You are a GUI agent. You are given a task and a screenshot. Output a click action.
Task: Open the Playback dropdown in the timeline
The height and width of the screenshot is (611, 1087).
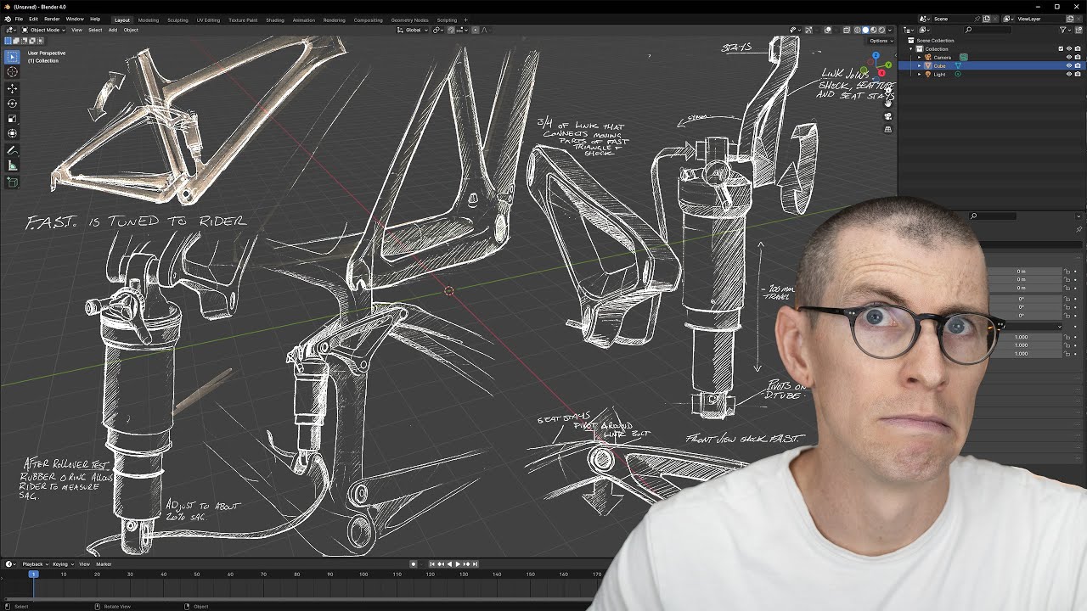tap(34, 564)
